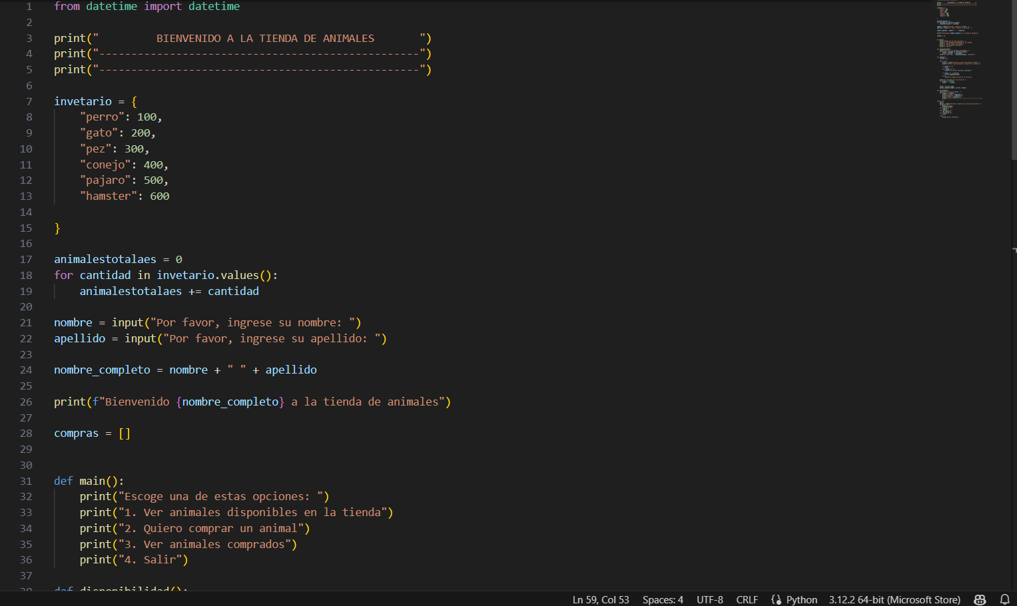The height and width of the screenshot is (606, 1017).
Task: Open Go to Line via Ln 59, Col 53
Action: [601, 599]
